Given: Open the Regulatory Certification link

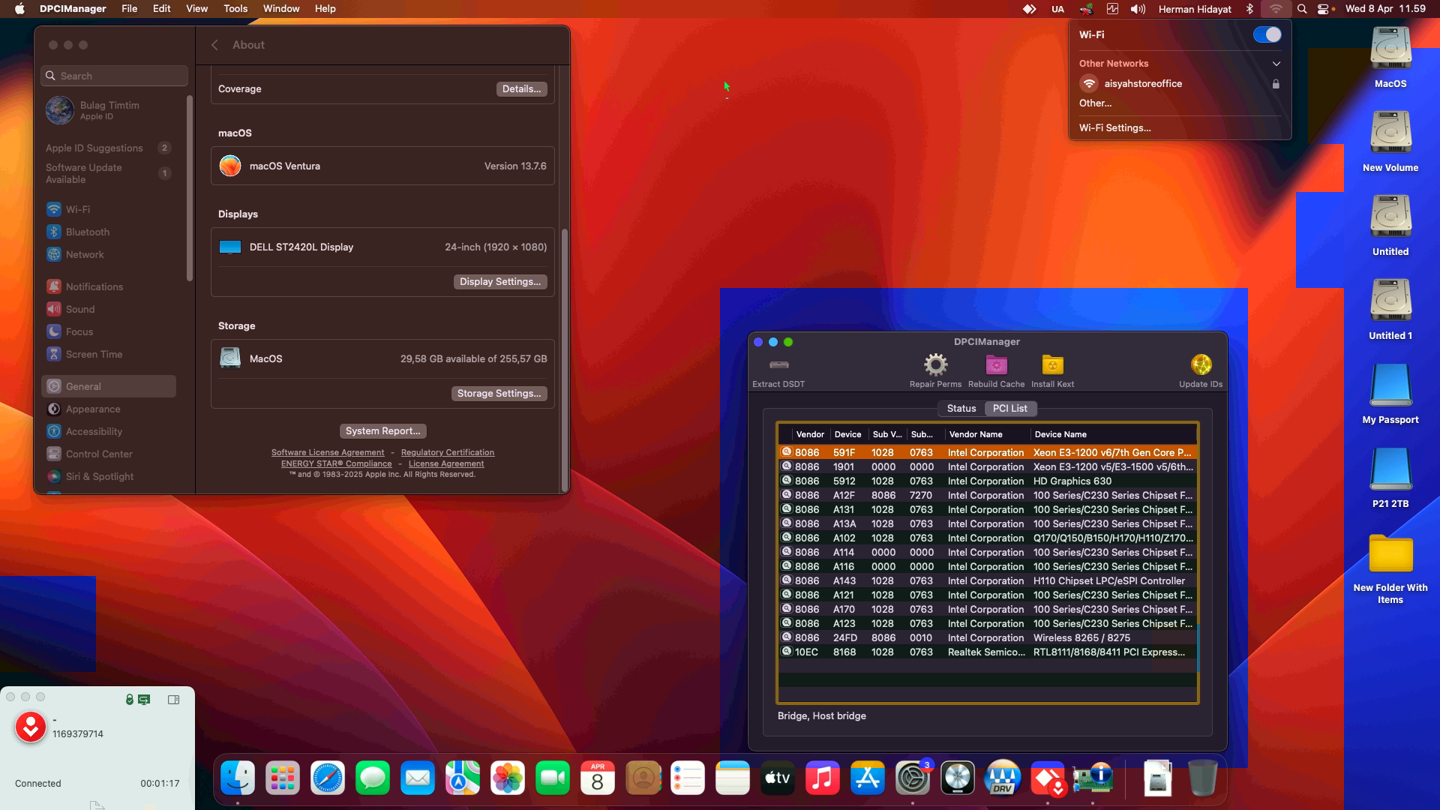Looking at the screenshot, I should (448, 453).
